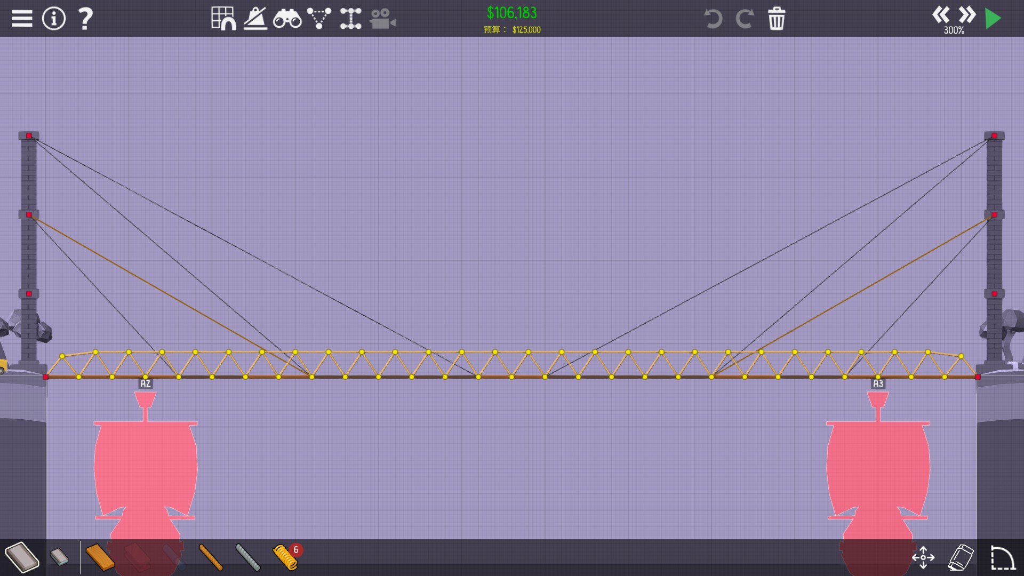The height and width of the screenshot is (576, 1024).
Task: Open the question-mark help screen
Action: tap(85, 19)
